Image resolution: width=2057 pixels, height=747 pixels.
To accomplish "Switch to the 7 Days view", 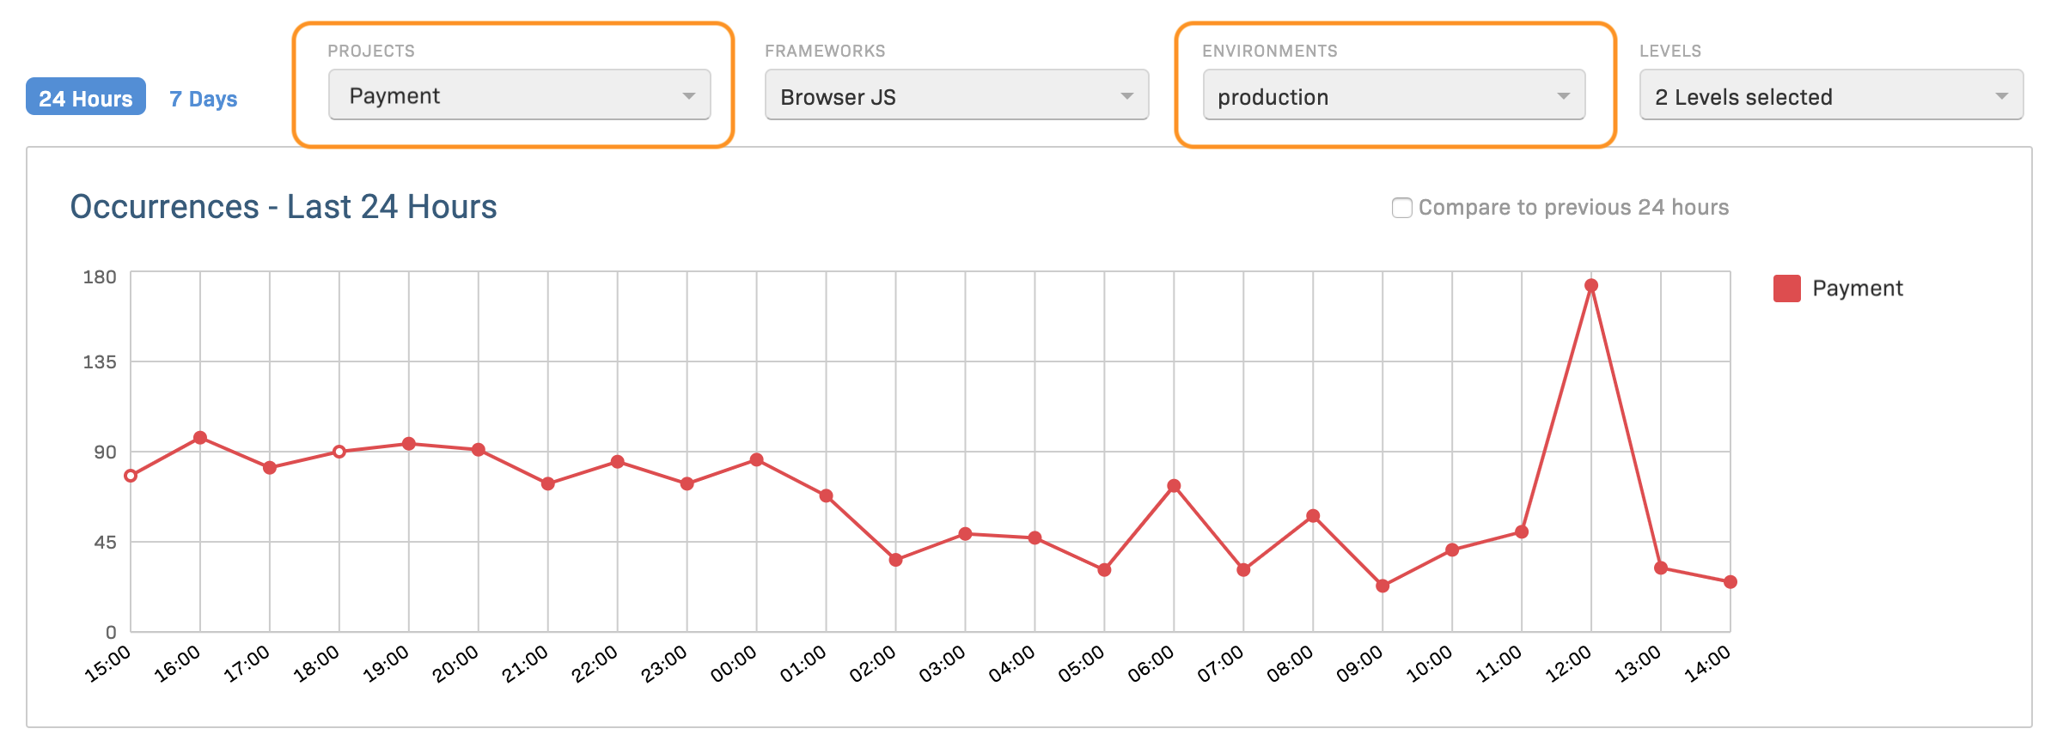I will point(204,99).
